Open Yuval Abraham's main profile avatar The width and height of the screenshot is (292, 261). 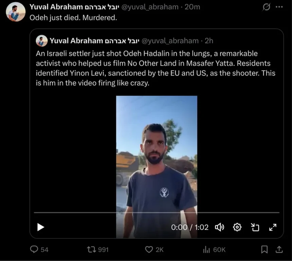click(x=16, y=12)
